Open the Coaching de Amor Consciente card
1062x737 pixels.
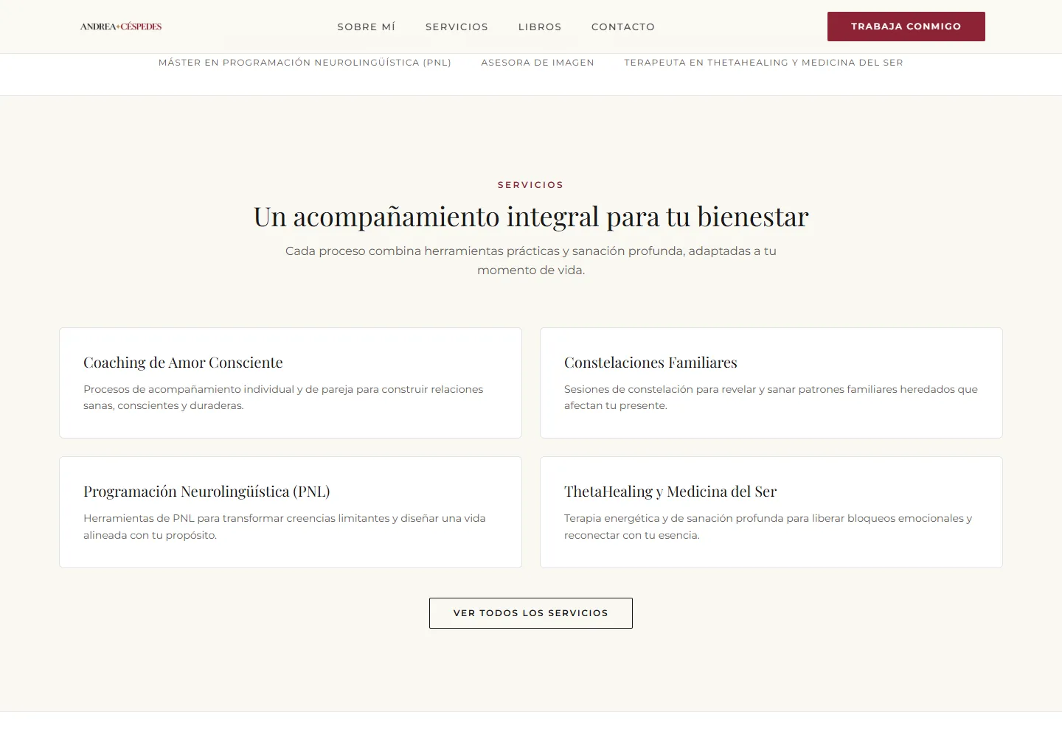[x=291, y=383]
